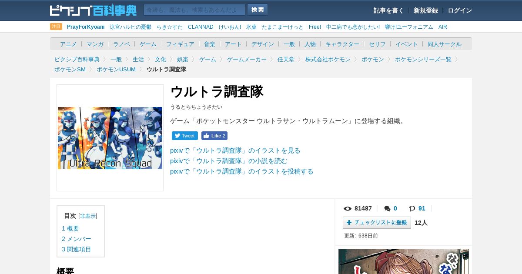
Task: Hide table of contents via 非表示
Action: 88,216
